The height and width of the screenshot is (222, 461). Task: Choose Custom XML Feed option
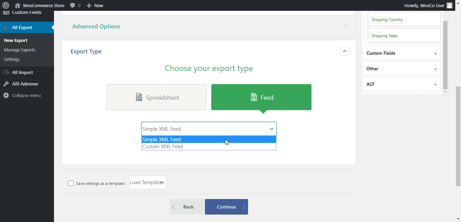tap(209, 147)
